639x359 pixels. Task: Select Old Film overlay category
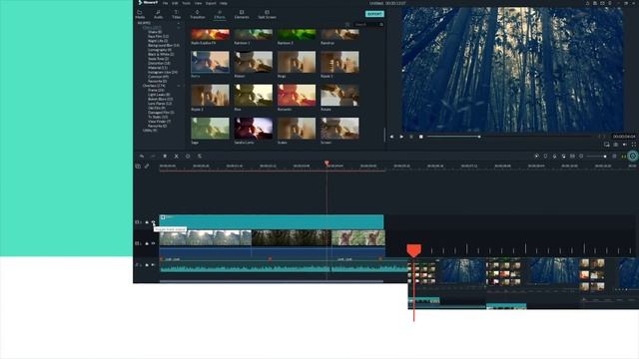pos(157,108)
